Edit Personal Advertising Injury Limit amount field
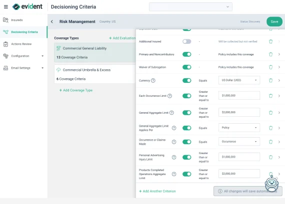This screenshot has height=204, width=285. 239,157
